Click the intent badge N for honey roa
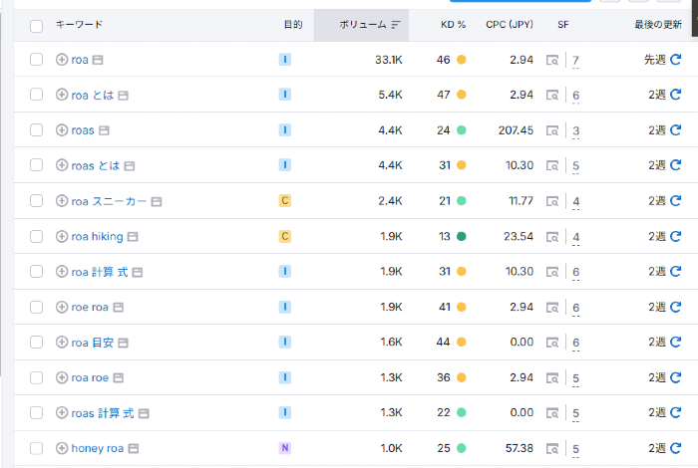 click(x=285, y=449)
